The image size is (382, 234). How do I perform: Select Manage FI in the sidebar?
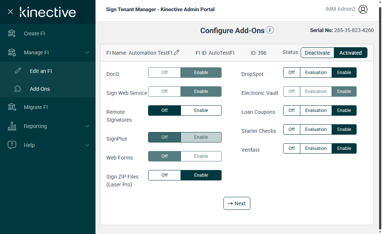coord(48,52)
